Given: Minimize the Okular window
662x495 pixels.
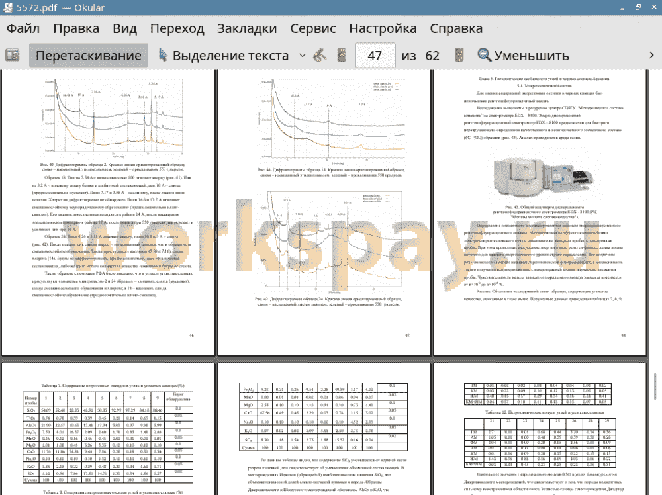Looking at the screenshot, I should click(x=623, y=7).
